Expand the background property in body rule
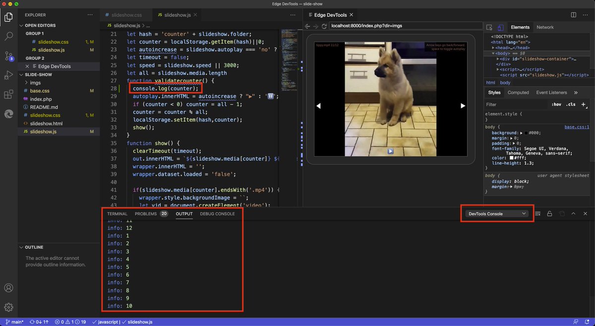Screen dimensions: 595x326 point(521,133)
